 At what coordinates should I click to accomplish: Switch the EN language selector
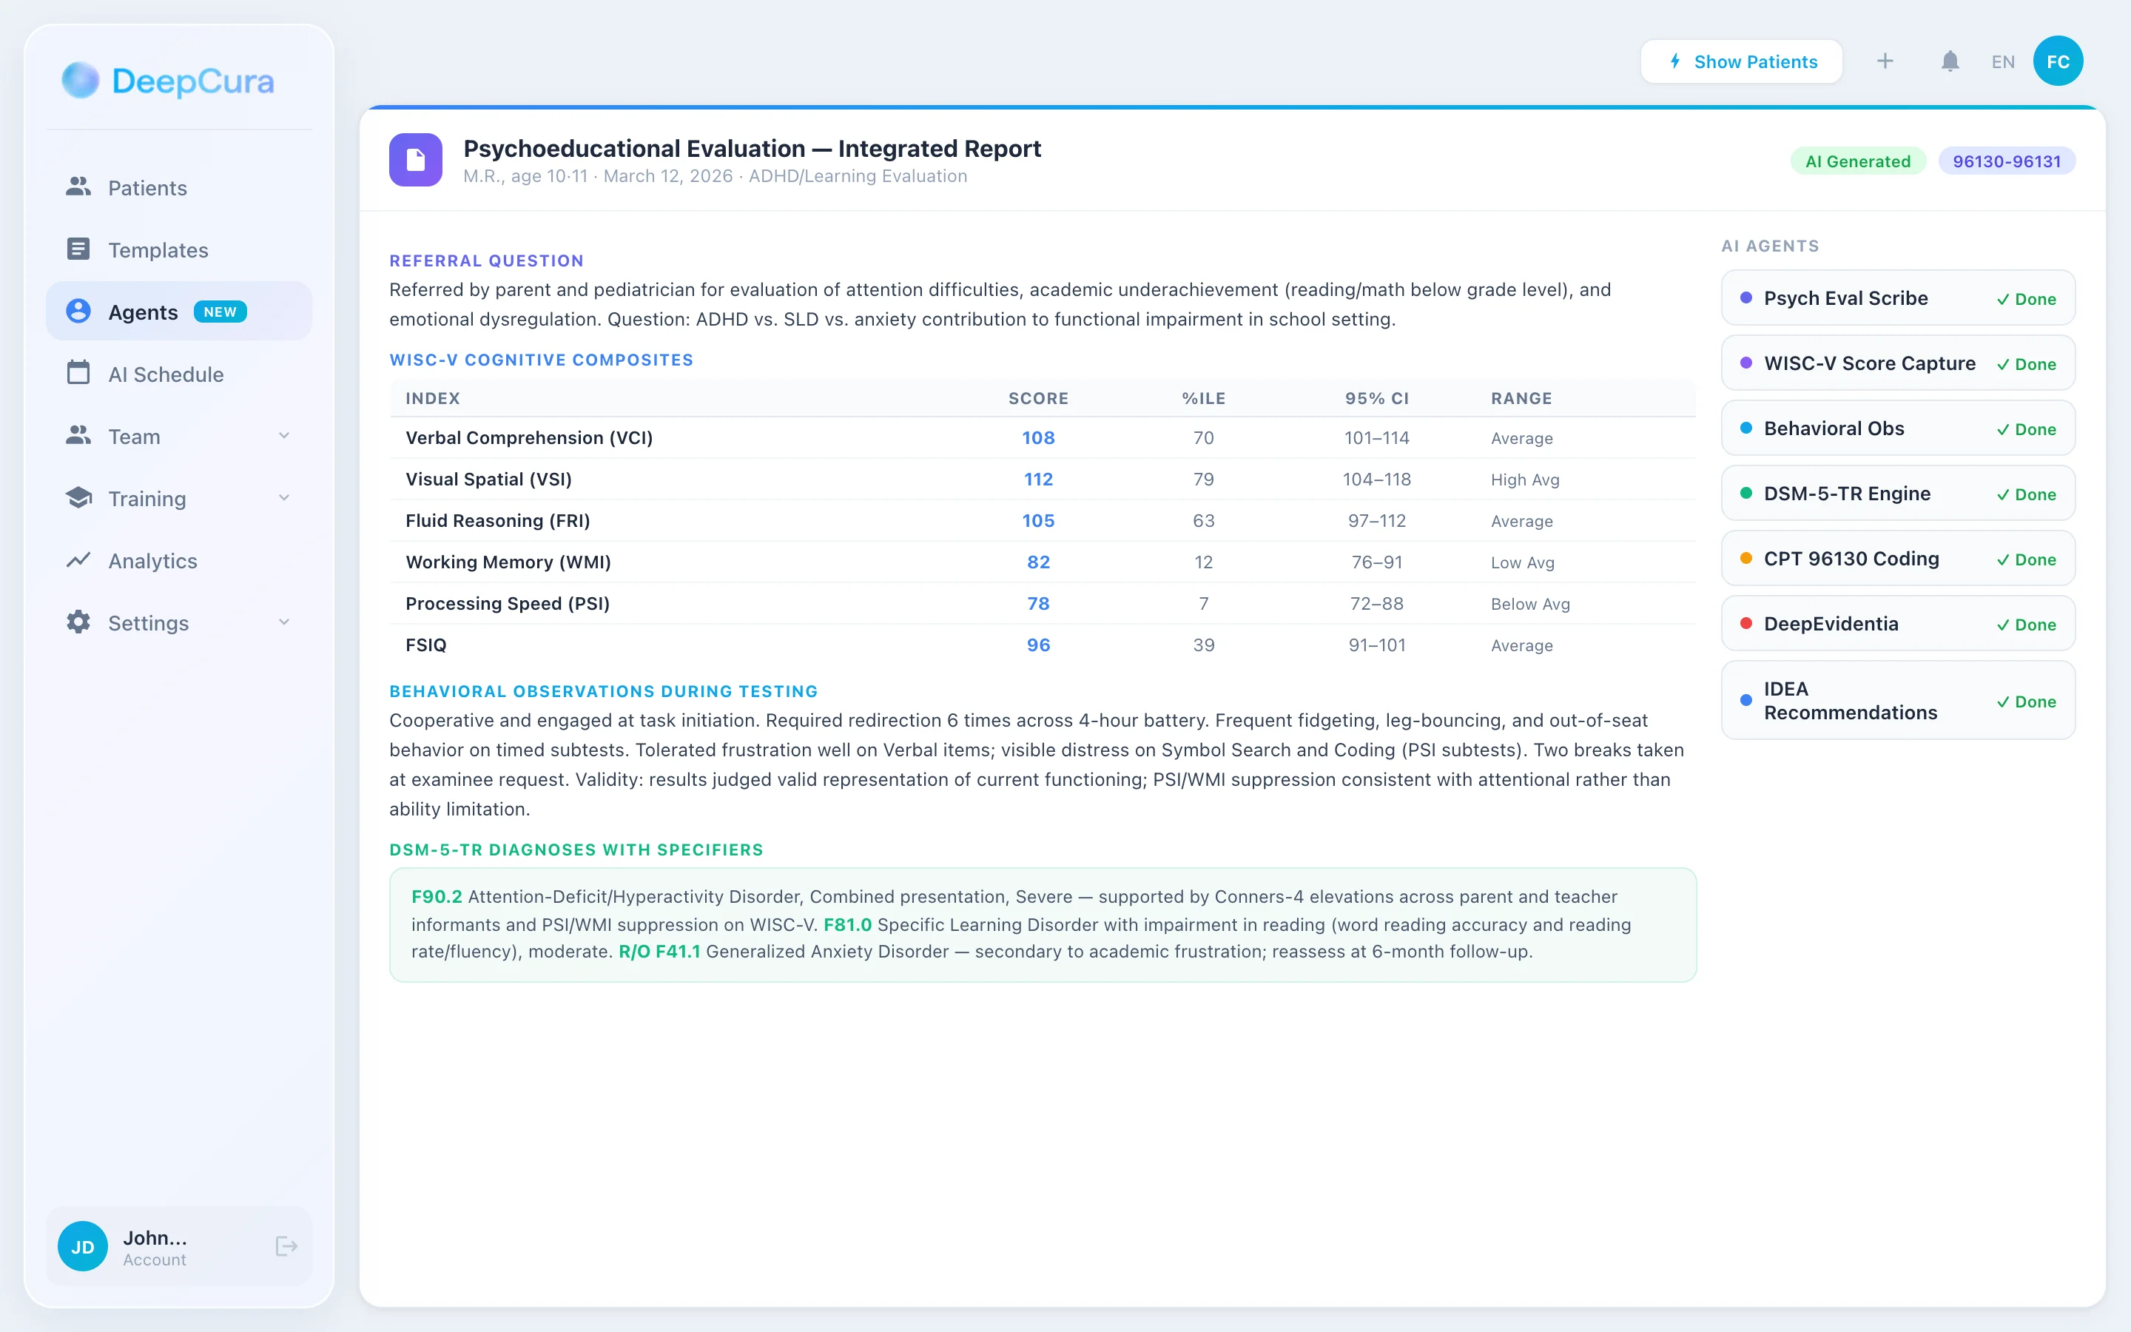click(2002, 61)
